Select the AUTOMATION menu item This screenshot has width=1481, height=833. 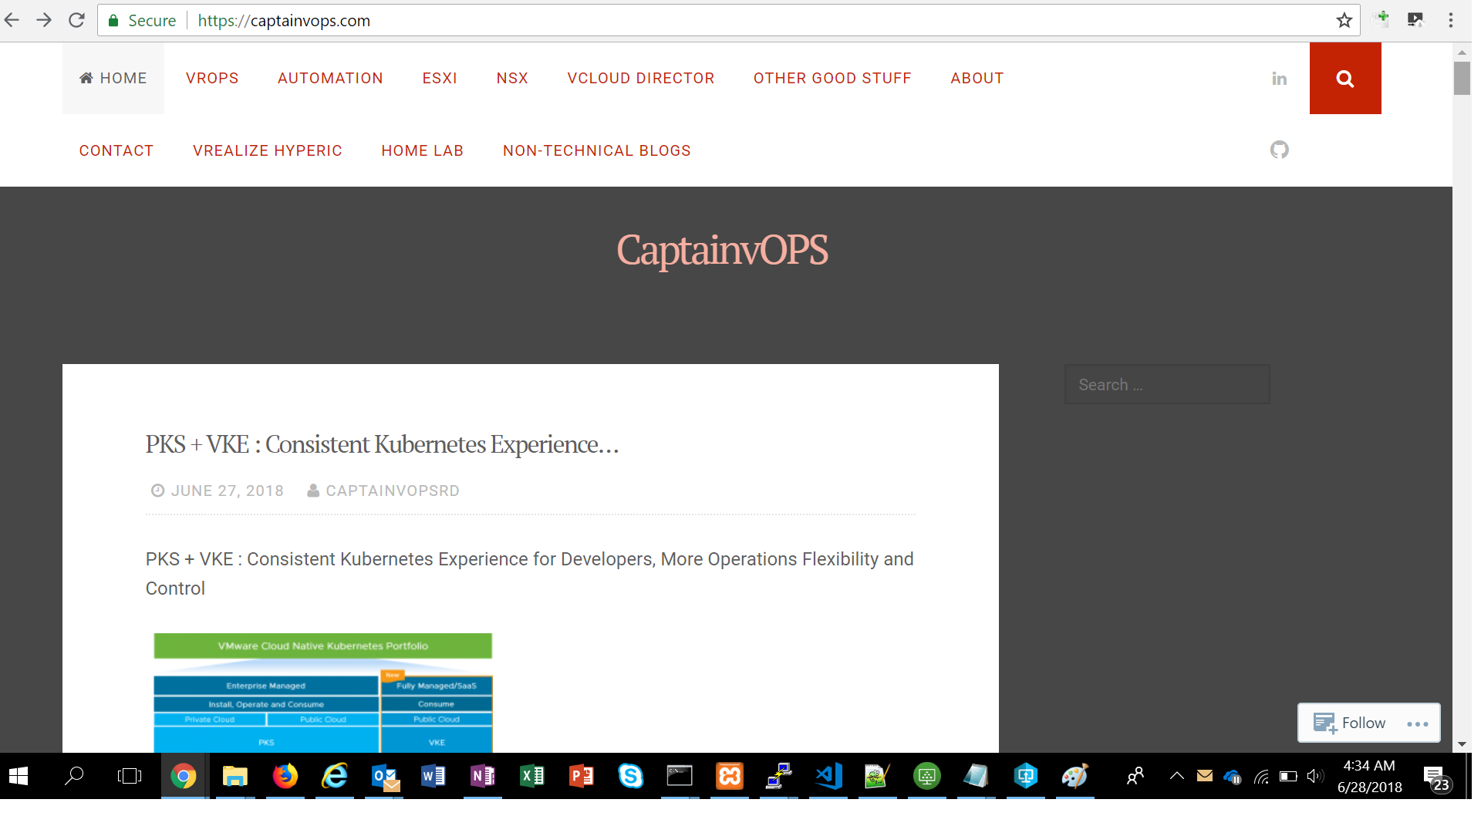pyautogui.click(x=330, y=79)
